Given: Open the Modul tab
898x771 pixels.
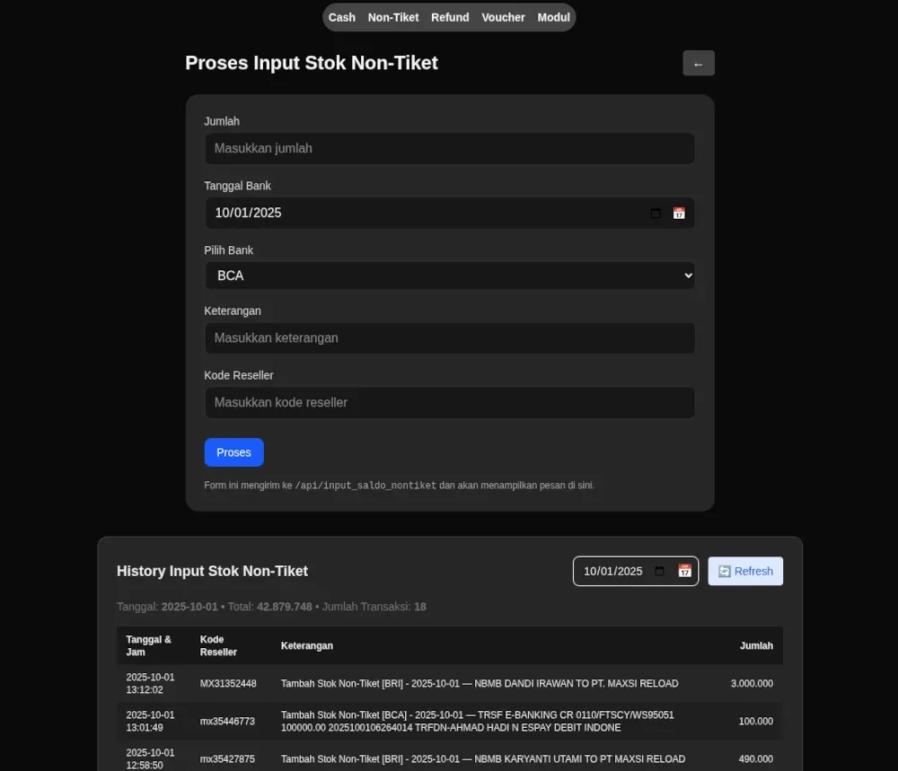Looking at the screenshot, I should point(553,17).
